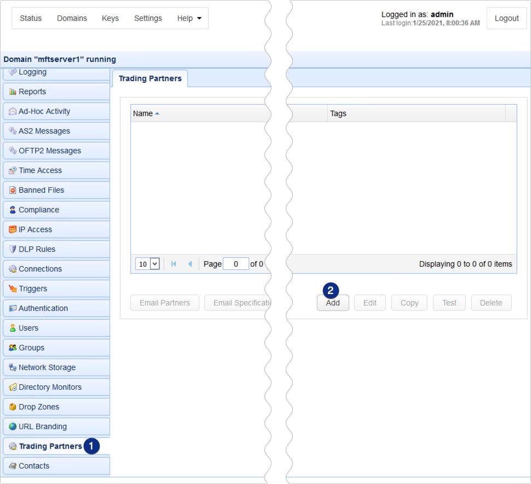
Task: Open the Help menu dropdown
Action: tap(189, 18)
